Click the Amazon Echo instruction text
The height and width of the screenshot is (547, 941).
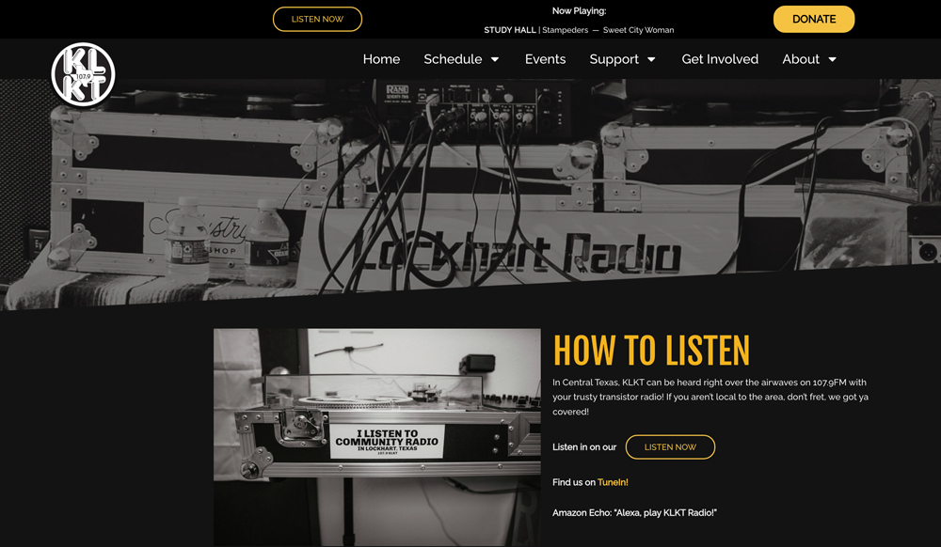[634, 512]
